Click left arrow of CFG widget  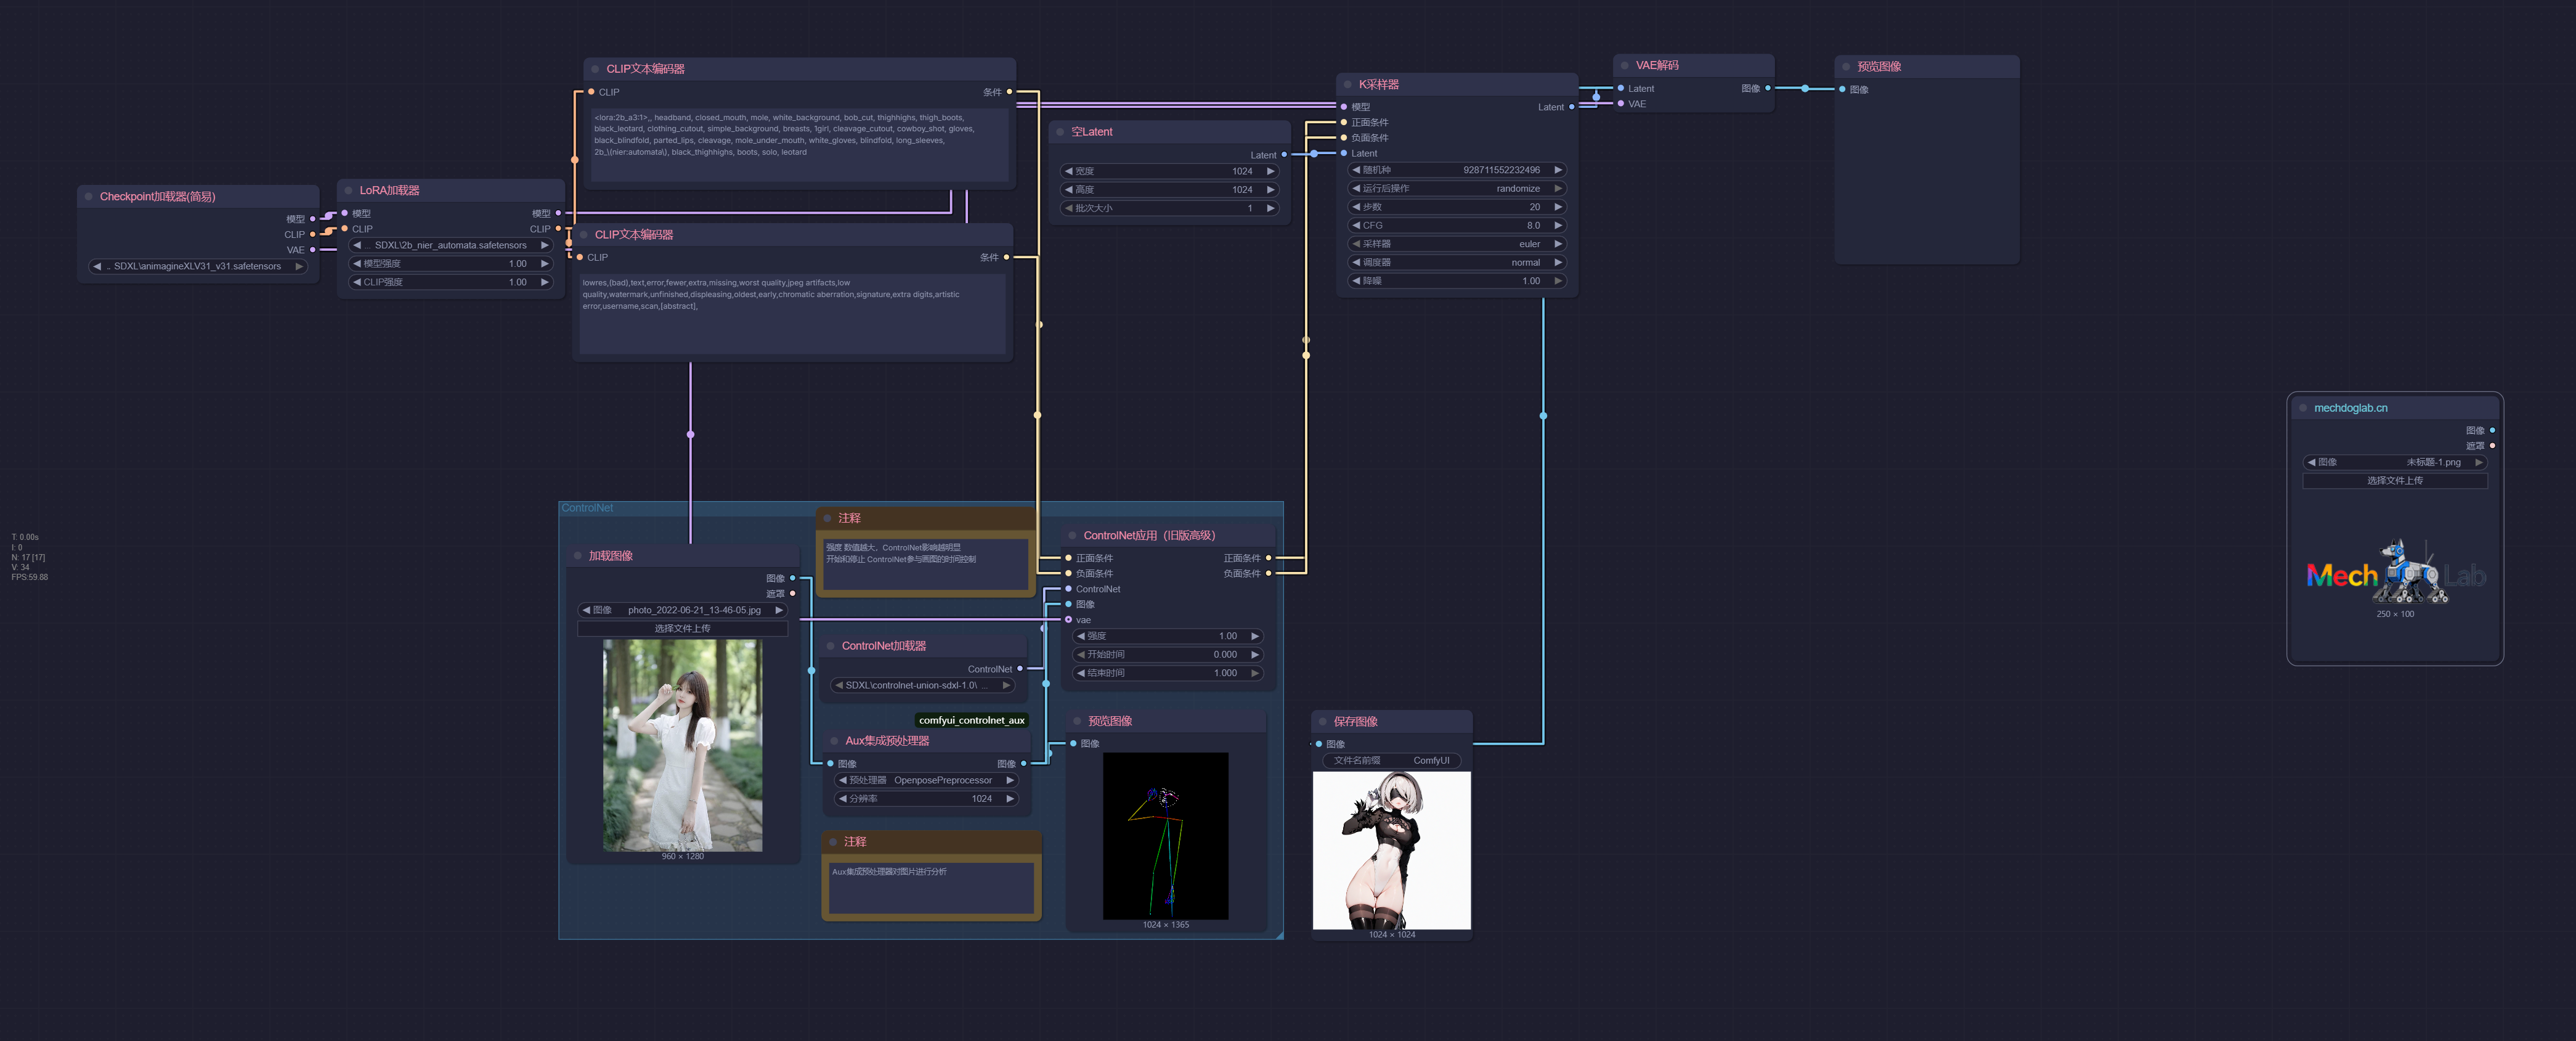point(1356,226)
